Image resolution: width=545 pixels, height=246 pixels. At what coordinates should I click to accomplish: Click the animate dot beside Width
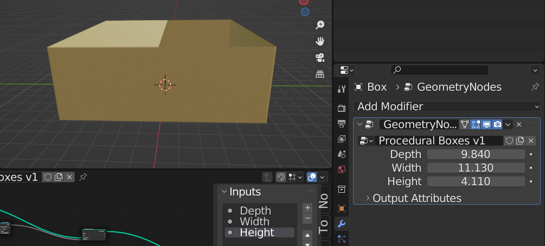531,168
